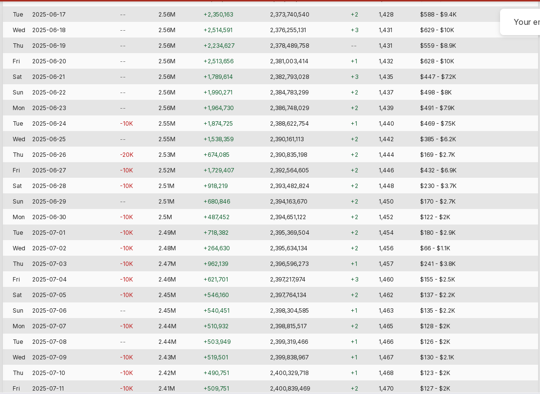The image size is (540, 394).
Task: Select date cell 2025-07-01
Action: [49, 233]
